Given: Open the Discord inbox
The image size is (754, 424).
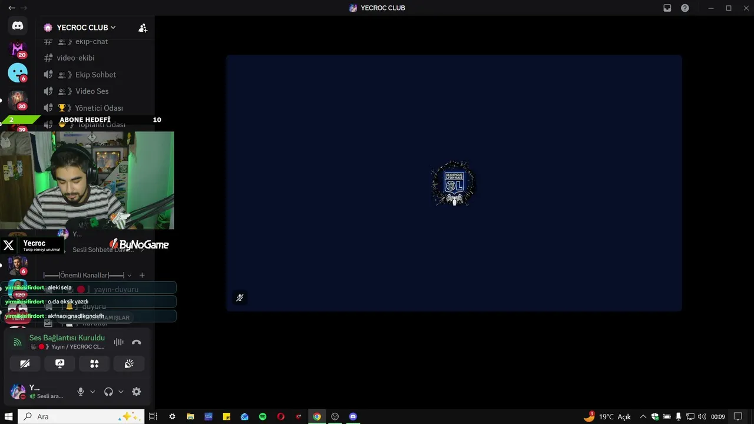Looking at the screenshot, I should [667, 8].
